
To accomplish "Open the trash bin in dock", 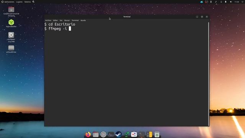I will pos(157,135).
